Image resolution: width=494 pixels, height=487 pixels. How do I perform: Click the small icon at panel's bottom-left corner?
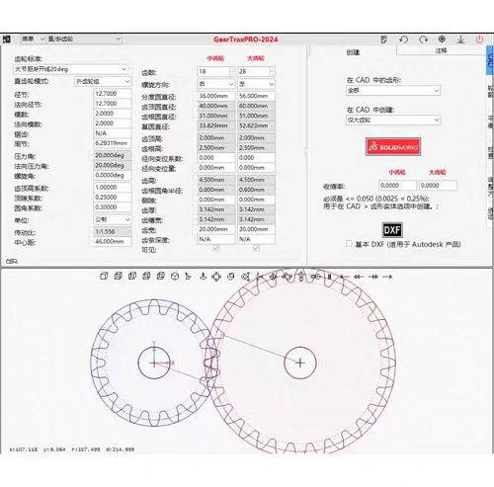coord(12,261)
